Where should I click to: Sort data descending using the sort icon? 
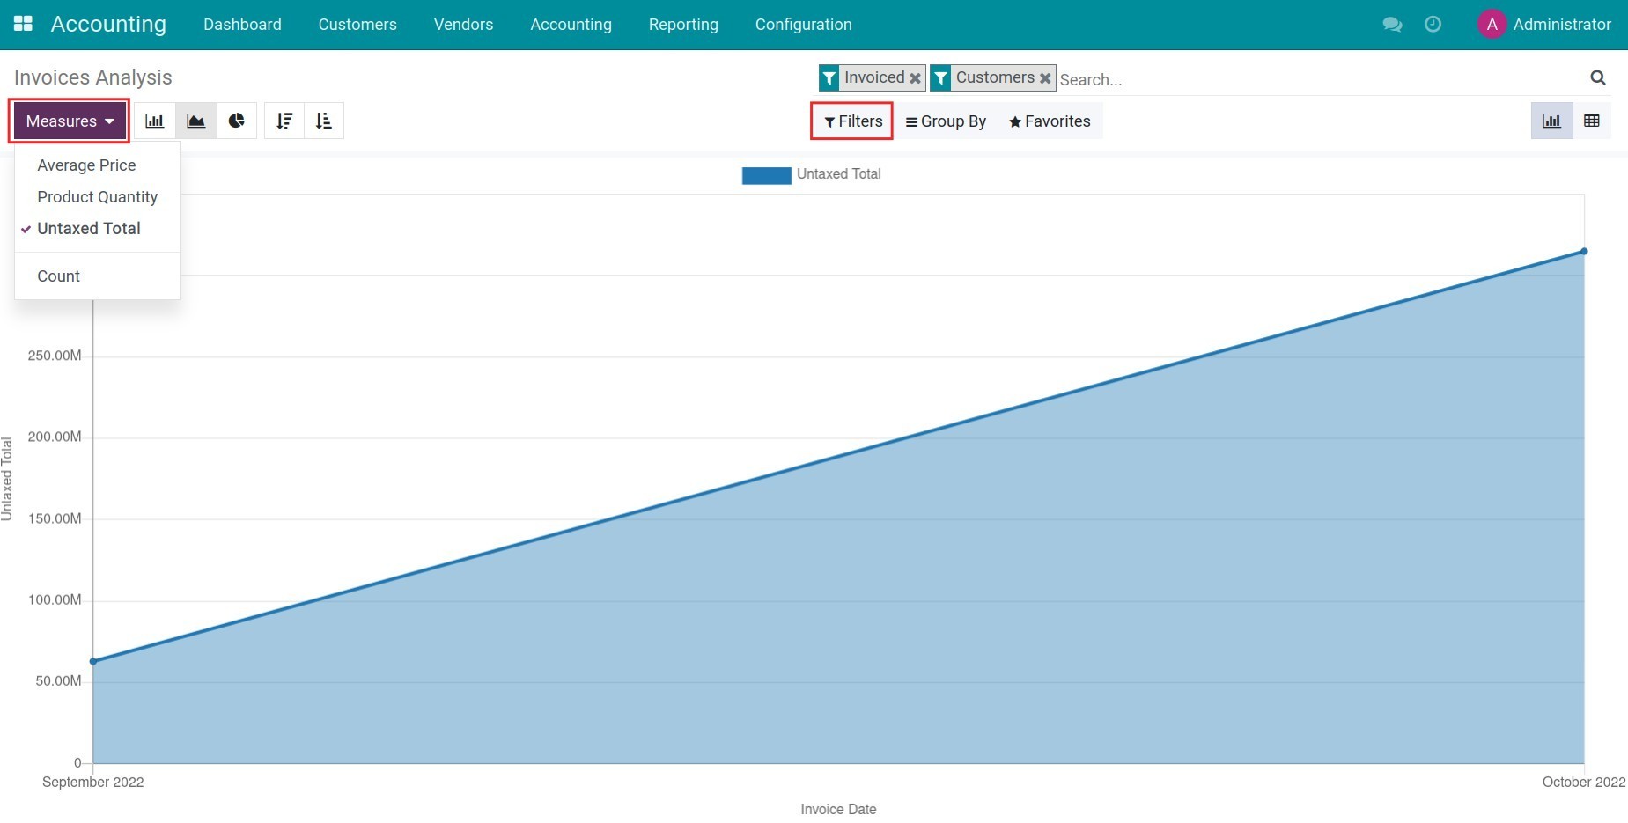pos(284,121)
